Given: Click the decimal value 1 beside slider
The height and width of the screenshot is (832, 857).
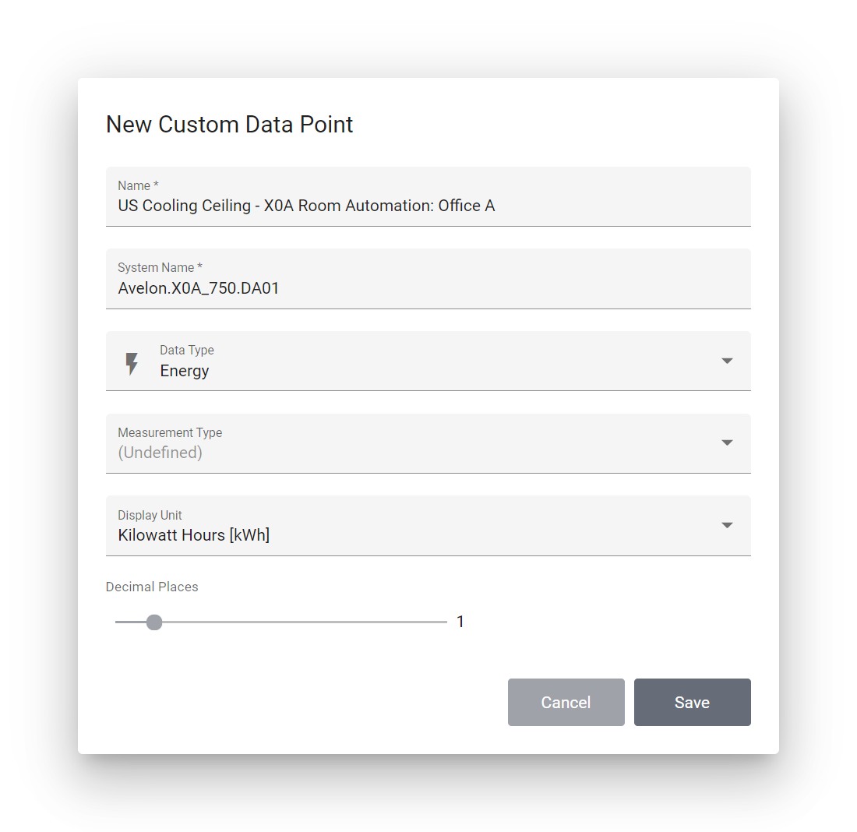Looking at the screenshot, I should pyautogui.click(x=460, y=622).
